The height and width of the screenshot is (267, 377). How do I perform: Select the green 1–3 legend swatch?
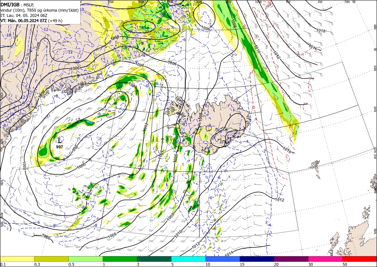[x=120, y=259]
